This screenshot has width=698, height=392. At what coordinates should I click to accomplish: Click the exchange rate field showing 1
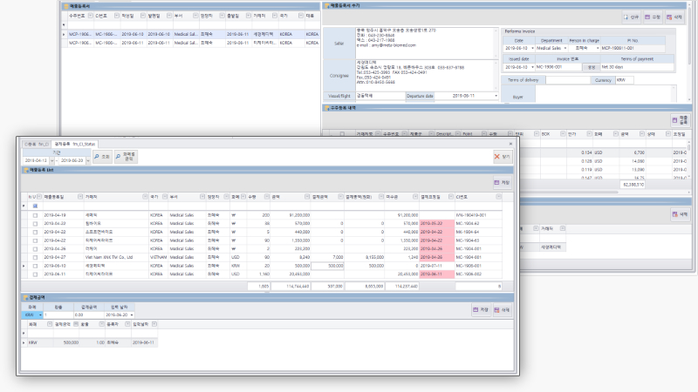(x=58, y=314)
